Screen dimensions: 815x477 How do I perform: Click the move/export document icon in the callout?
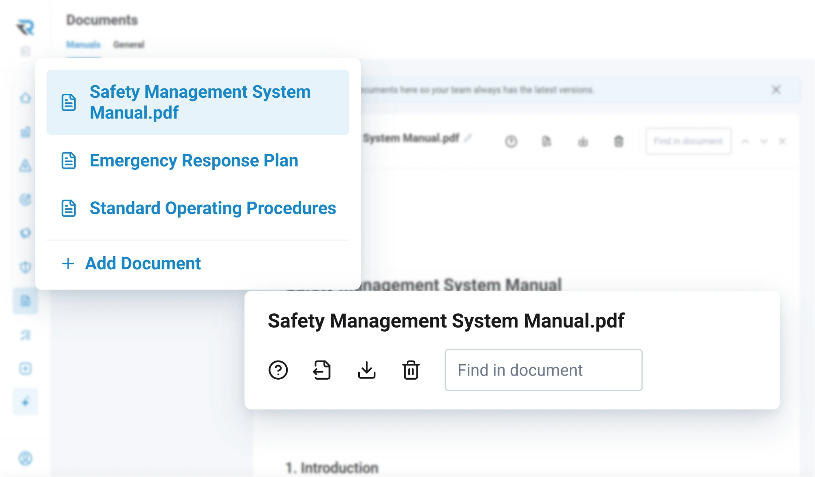tap(322, 370)
